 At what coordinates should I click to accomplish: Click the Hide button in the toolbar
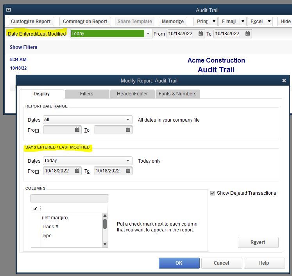[x=285, y=22]
